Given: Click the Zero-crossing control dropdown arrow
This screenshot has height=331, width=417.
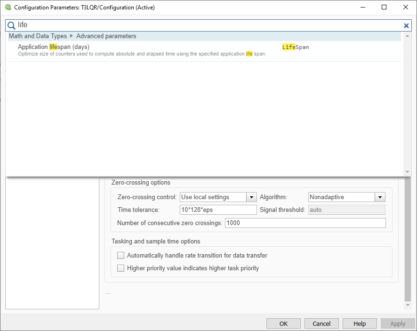Looking at the screenshot, I should pos(251,197).
